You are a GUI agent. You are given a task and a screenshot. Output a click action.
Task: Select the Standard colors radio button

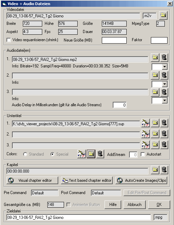[25, 154]
